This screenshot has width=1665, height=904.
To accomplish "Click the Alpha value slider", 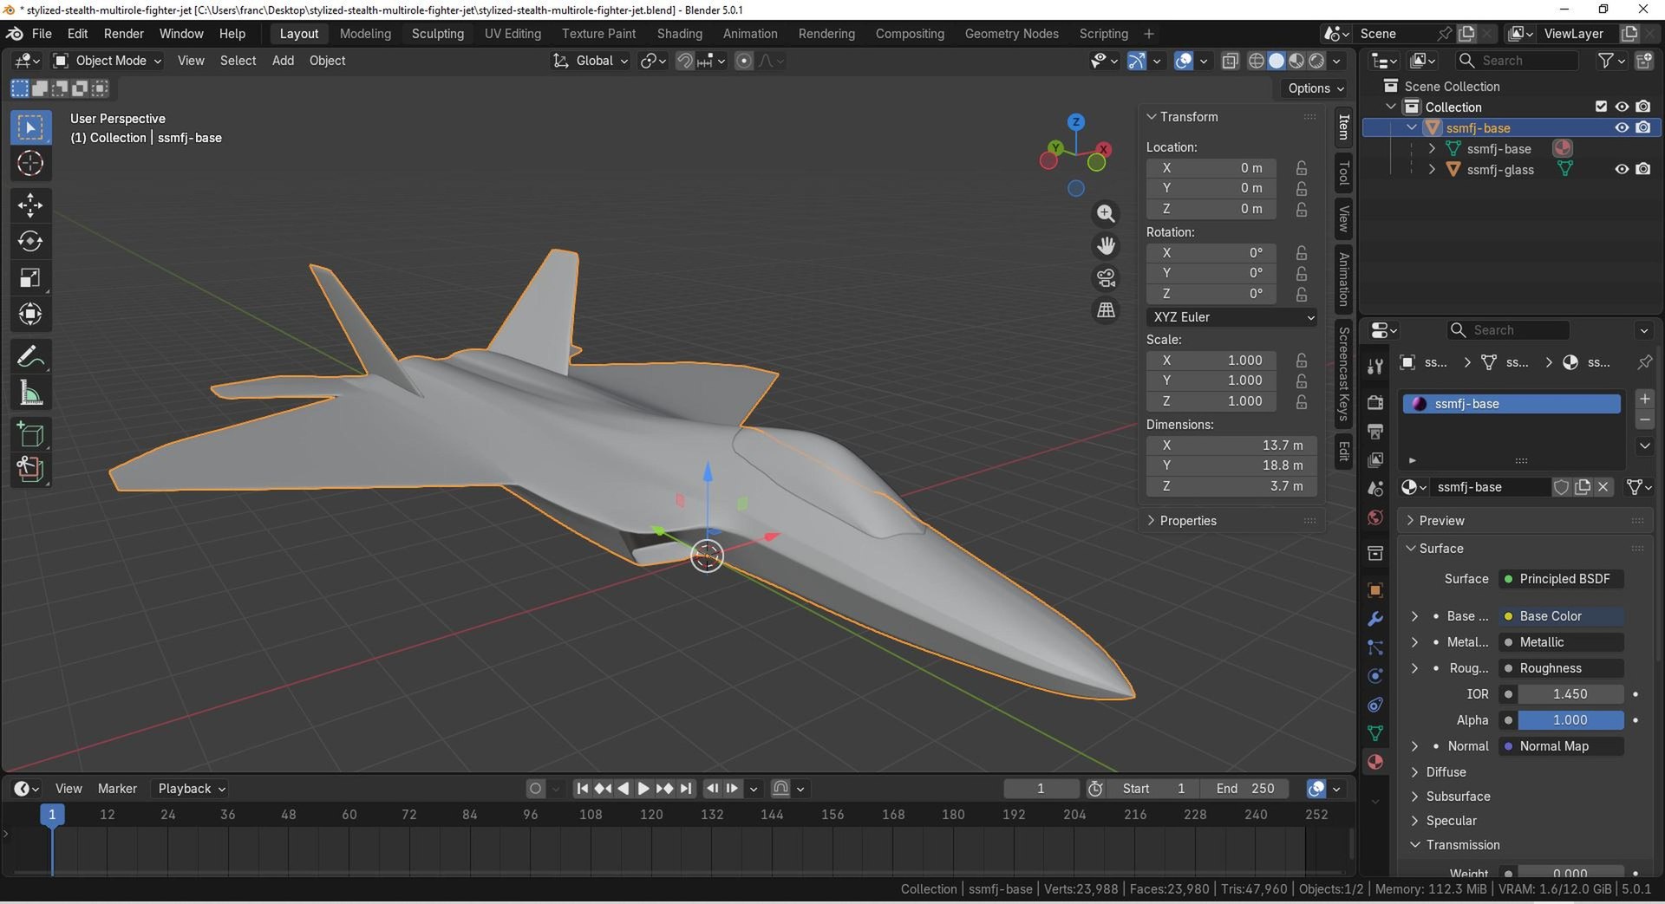I will pos(1570,720).
